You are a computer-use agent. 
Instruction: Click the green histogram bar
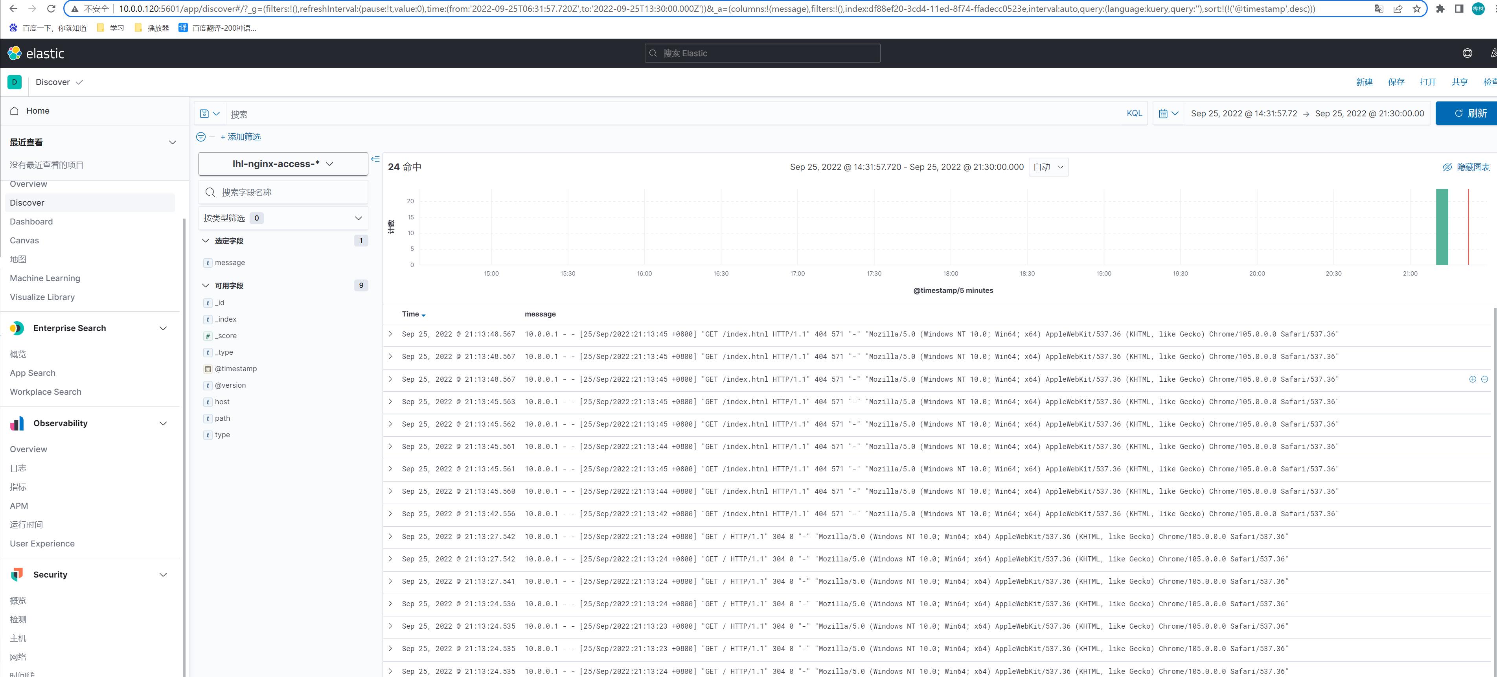1442,226
